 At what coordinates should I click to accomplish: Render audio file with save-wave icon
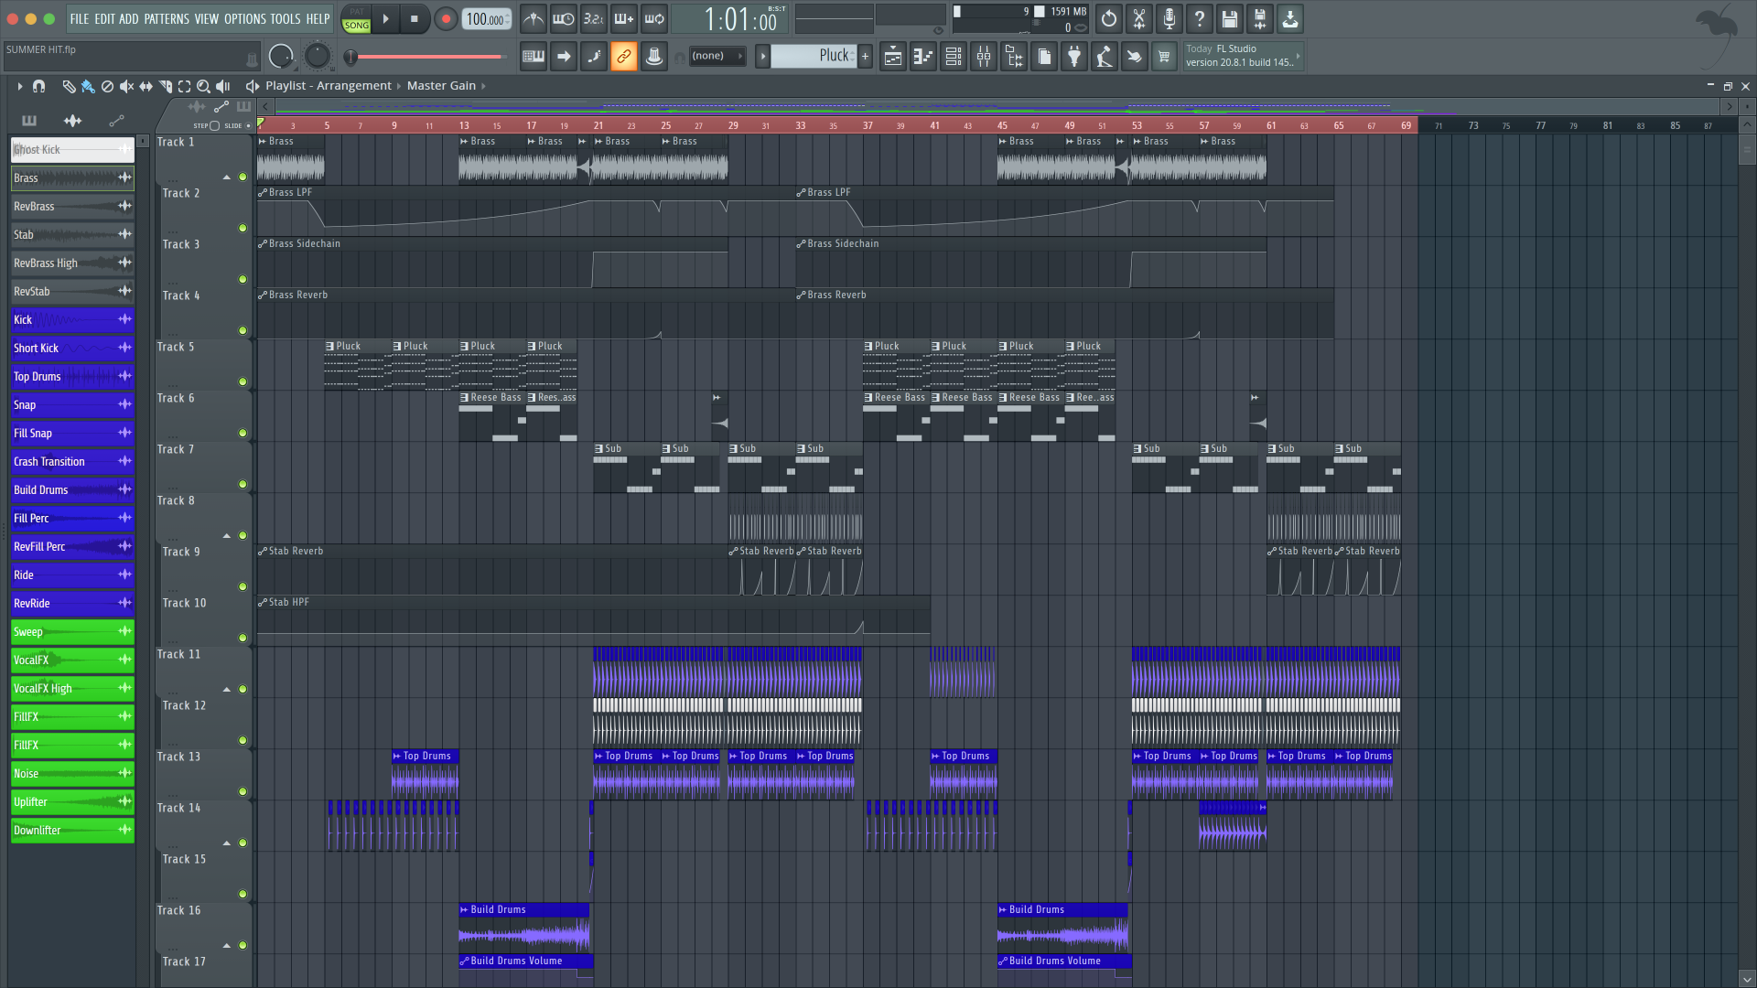click(1260, 18)
